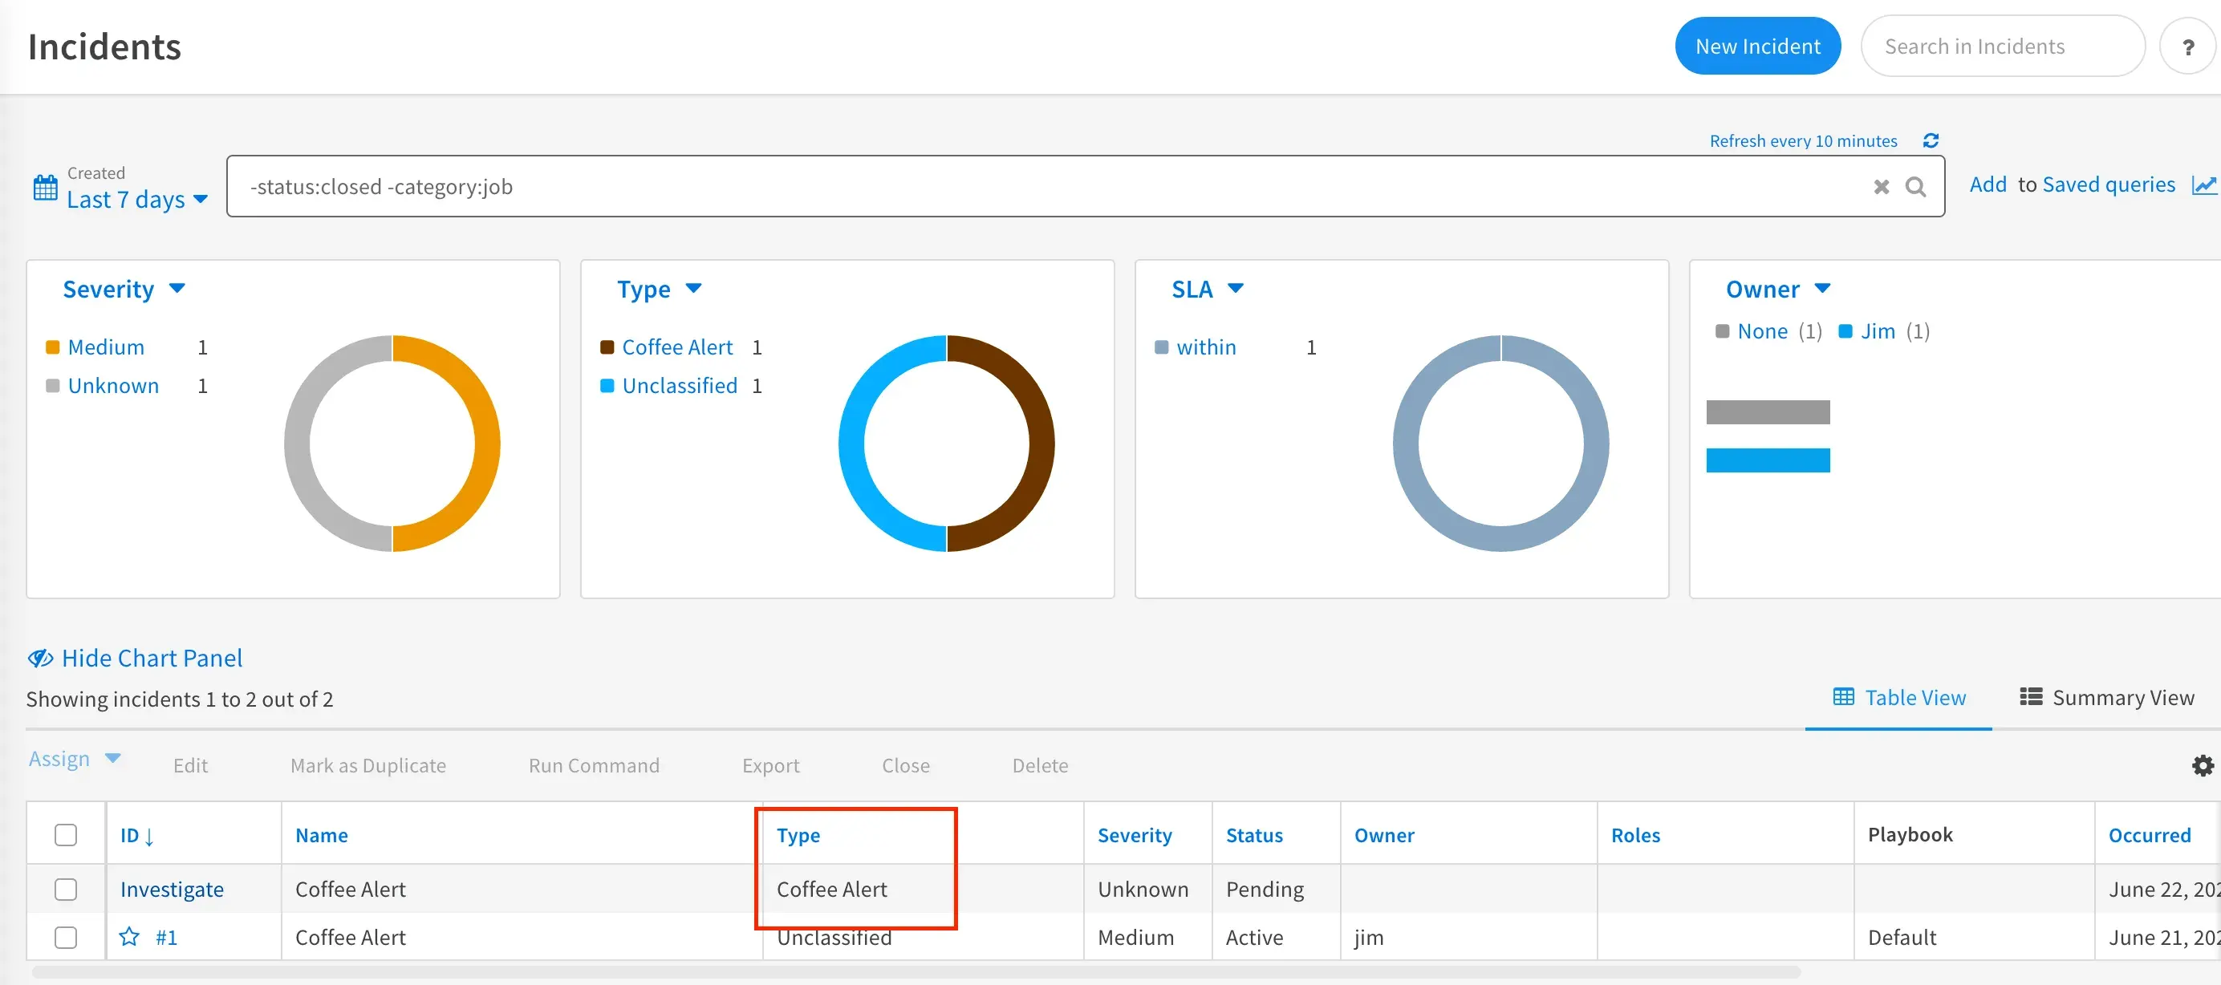Click Export action
2221x985 pixels.
pos(771,765)
